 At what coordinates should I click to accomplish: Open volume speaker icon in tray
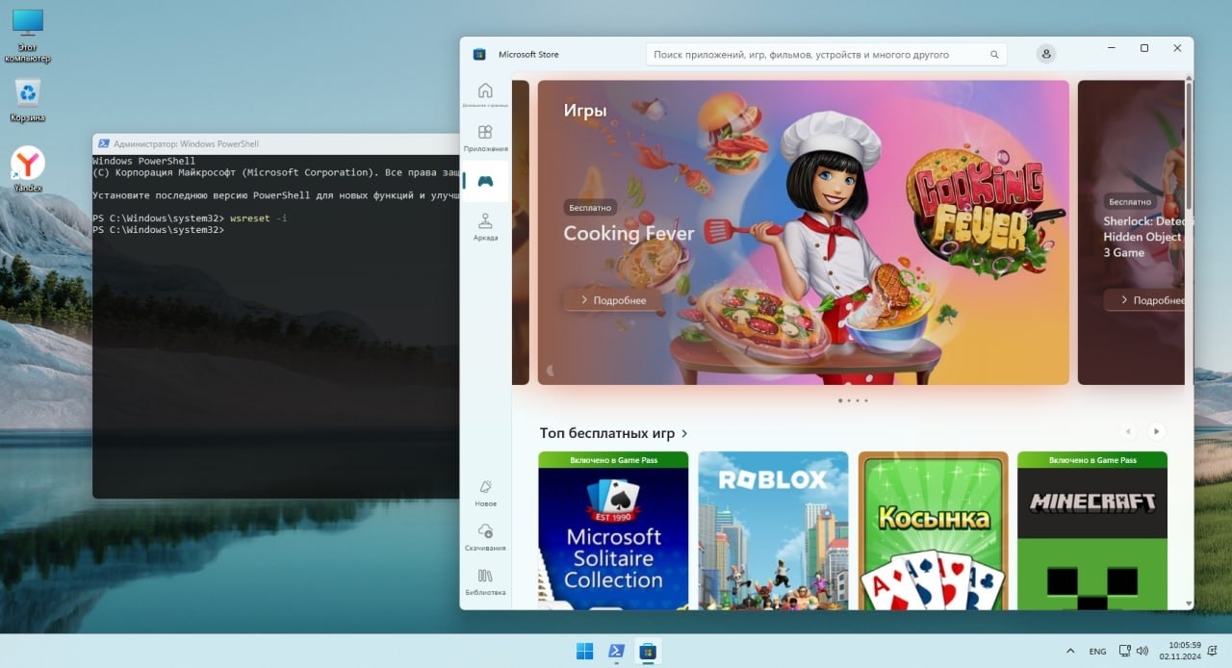click(1142, 652)
